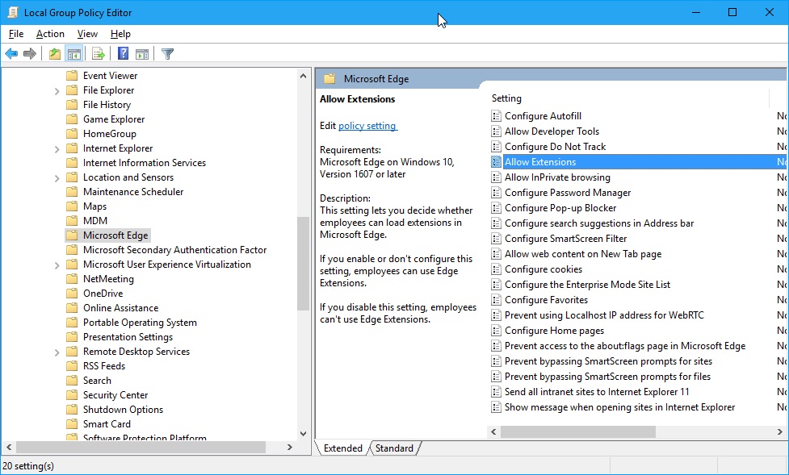Expand the File Explorer tree node
The image size is (789, 475).
57,91
